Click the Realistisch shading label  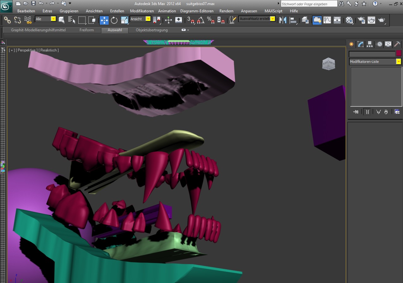[49, 50]
